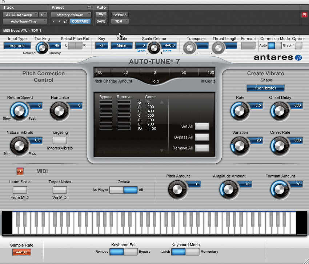Open the Scale Major dropdown
The image size is (309, 264).
point(121,45)
